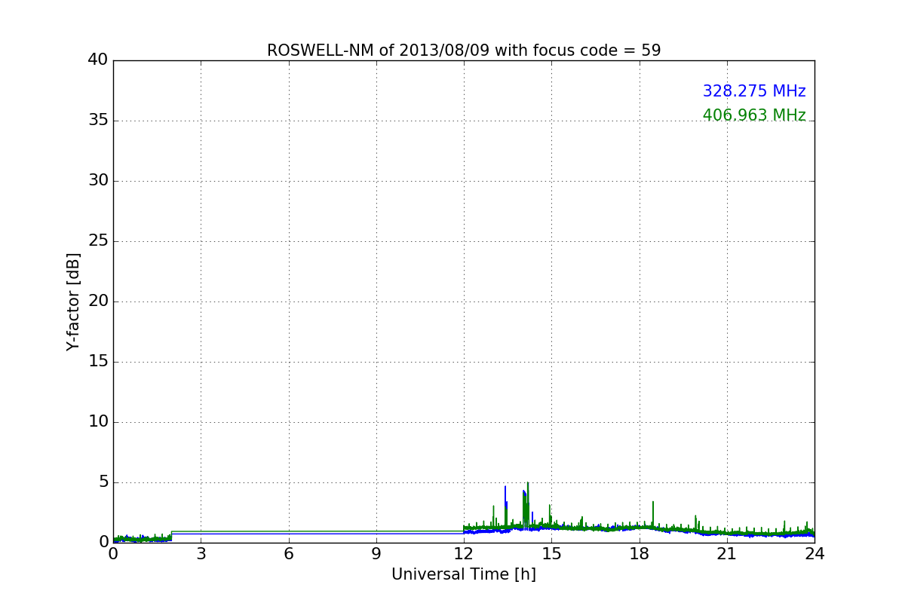Click the y-axis tick label 25
The image size is (905, 603).
pos(98,241)
